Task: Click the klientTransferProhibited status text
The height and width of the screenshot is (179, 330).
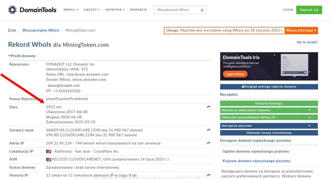Action: (x=67, y=99)
